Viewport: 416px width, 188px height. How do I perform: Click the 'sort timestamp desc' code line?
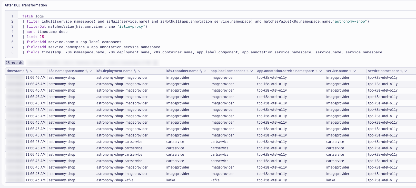click(x=45, y=32)
